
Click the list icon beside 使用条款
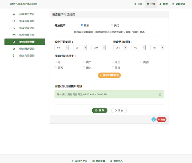click(93, 161)
